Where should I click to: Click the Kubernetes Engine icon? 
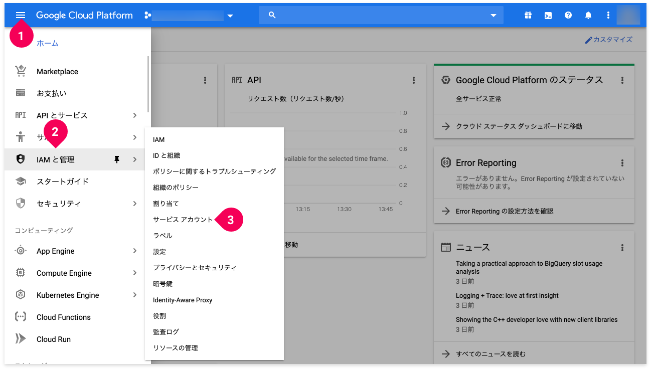(21, 295)
